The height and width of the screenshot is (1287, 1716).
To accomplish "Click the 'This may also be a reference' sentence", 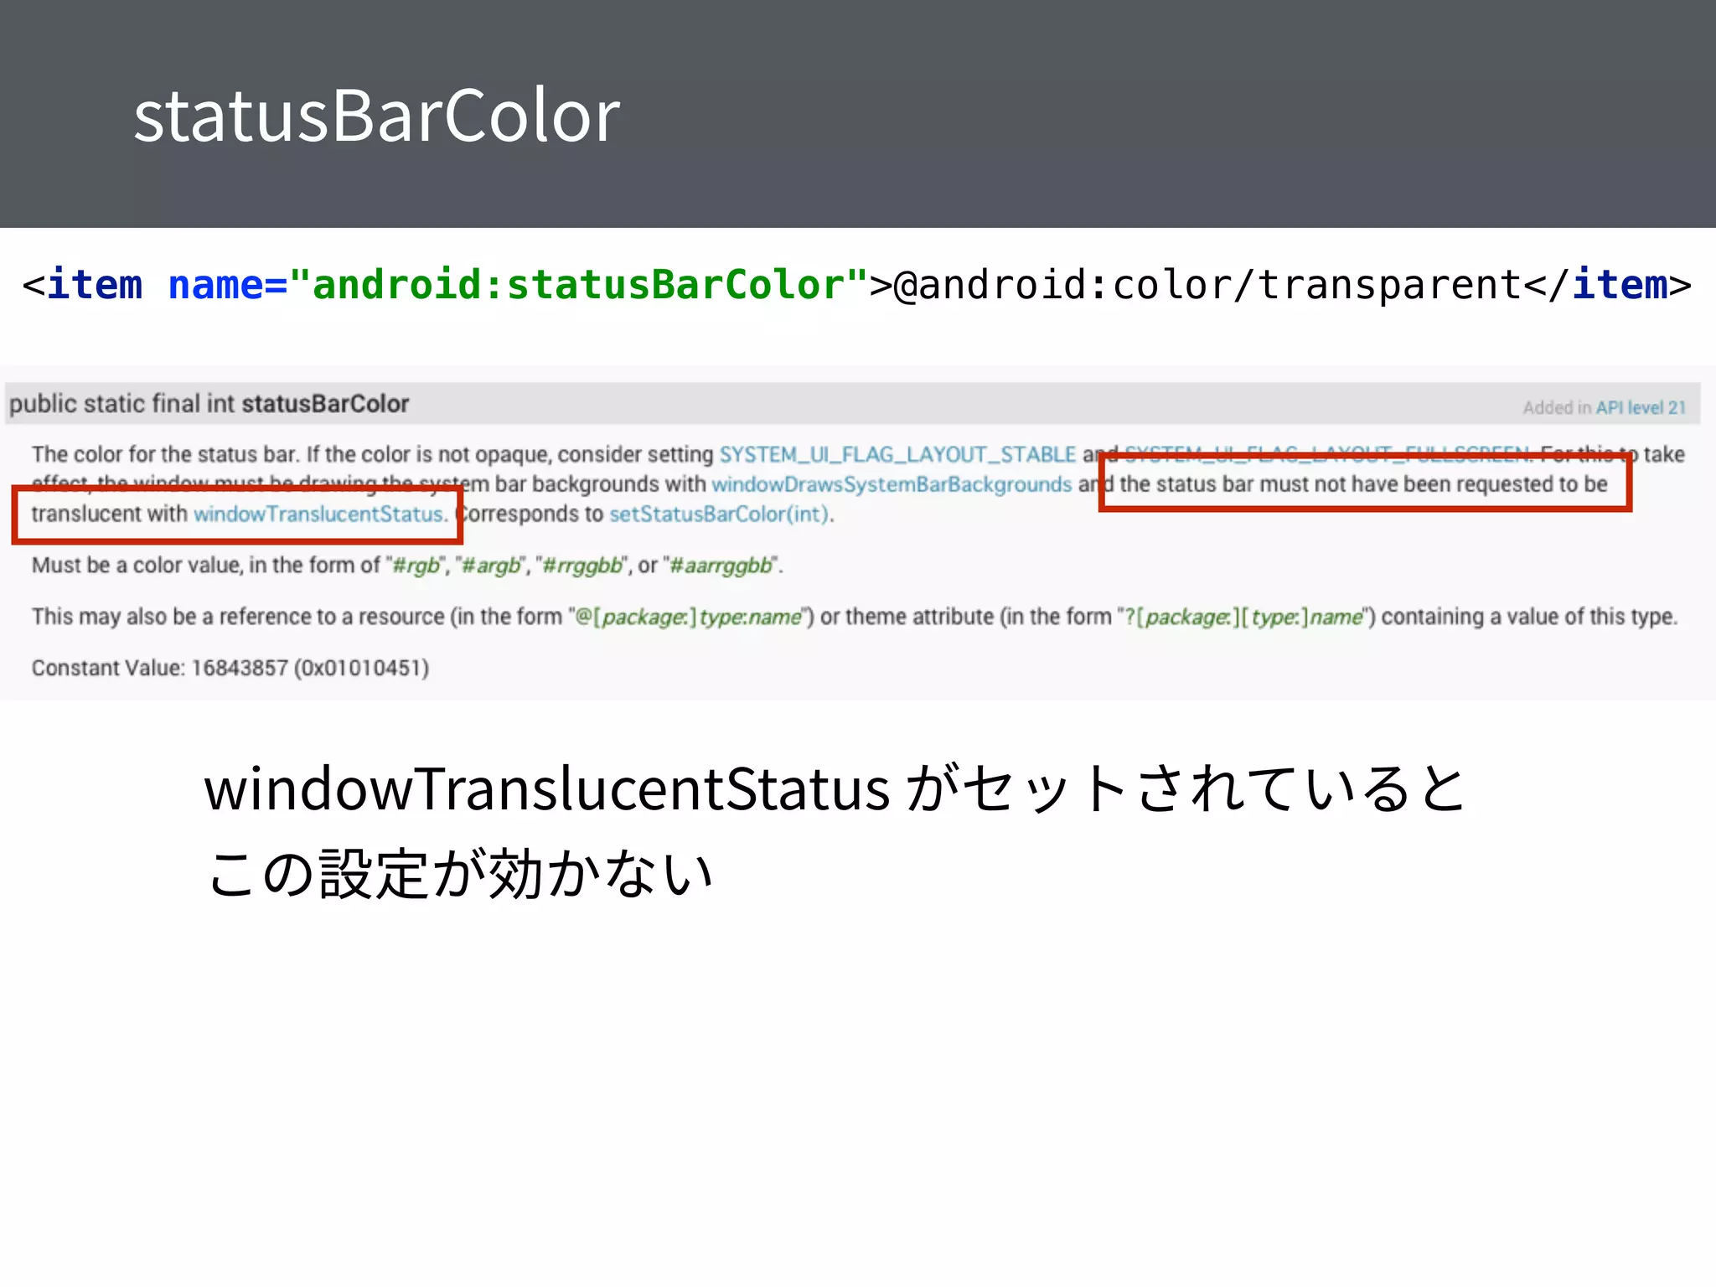I will 855,617.
